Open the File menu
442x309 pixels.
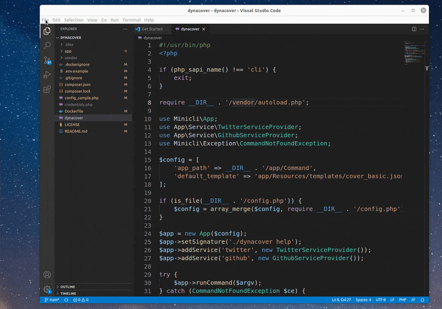(x=45, y=20)
